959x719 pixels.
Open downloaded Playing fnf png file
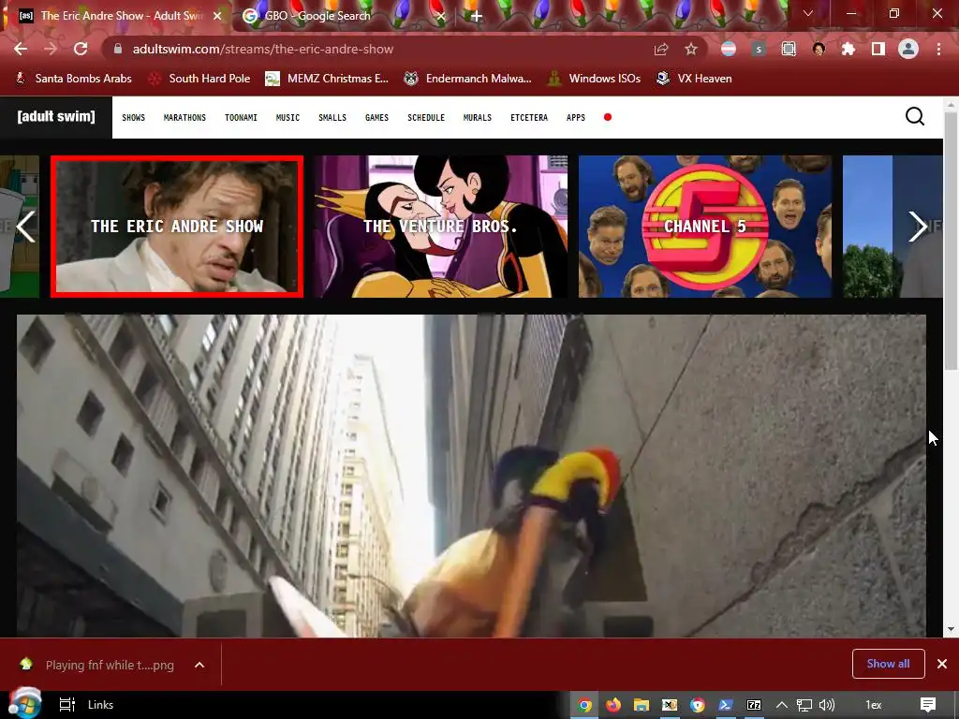pos(99,665)
